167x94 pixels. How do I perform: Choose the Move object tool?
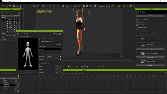[34, 6]
